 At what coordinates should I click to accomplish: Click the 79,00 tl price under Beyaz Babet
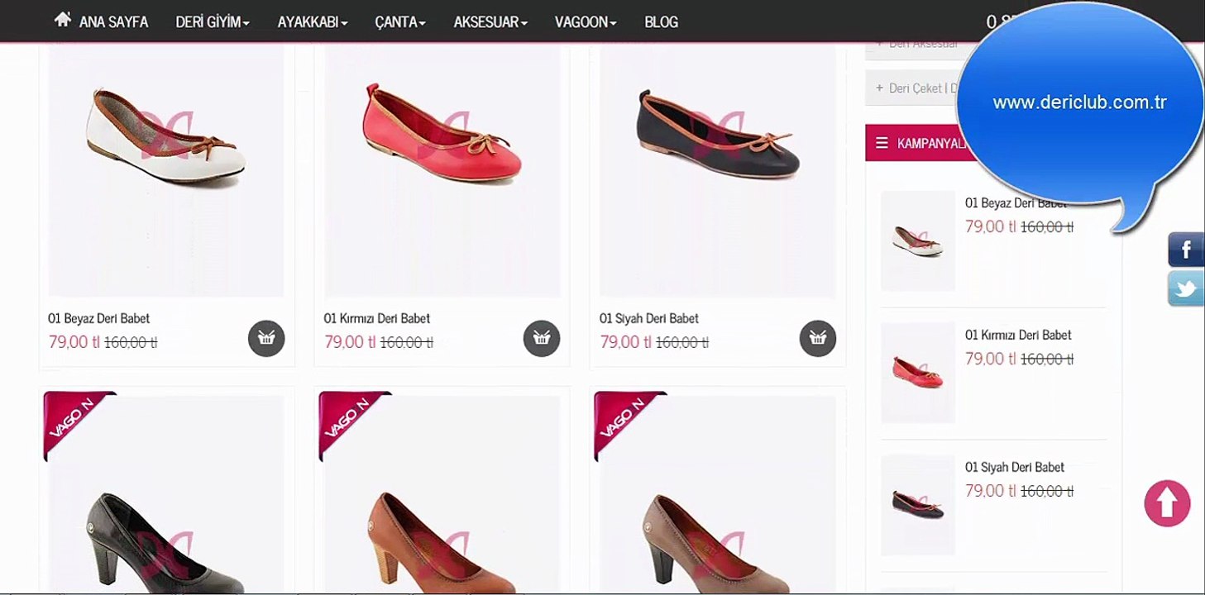[74, 341]
